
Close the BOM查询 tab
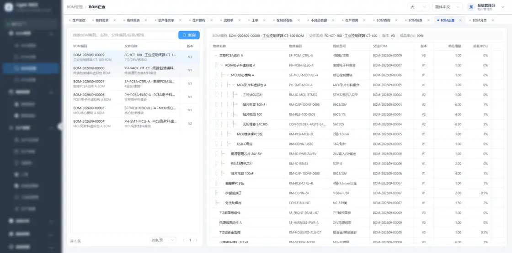coord(396,20)
